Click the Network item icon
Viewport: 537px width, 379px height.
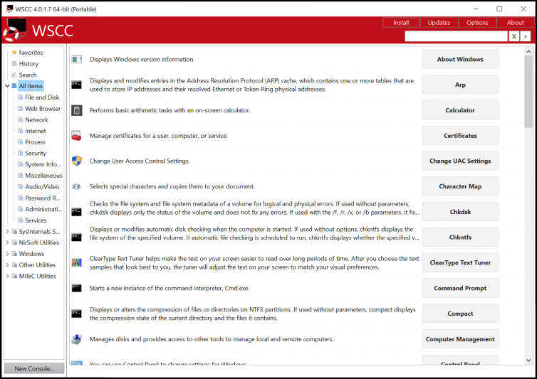tap(20, 119)
